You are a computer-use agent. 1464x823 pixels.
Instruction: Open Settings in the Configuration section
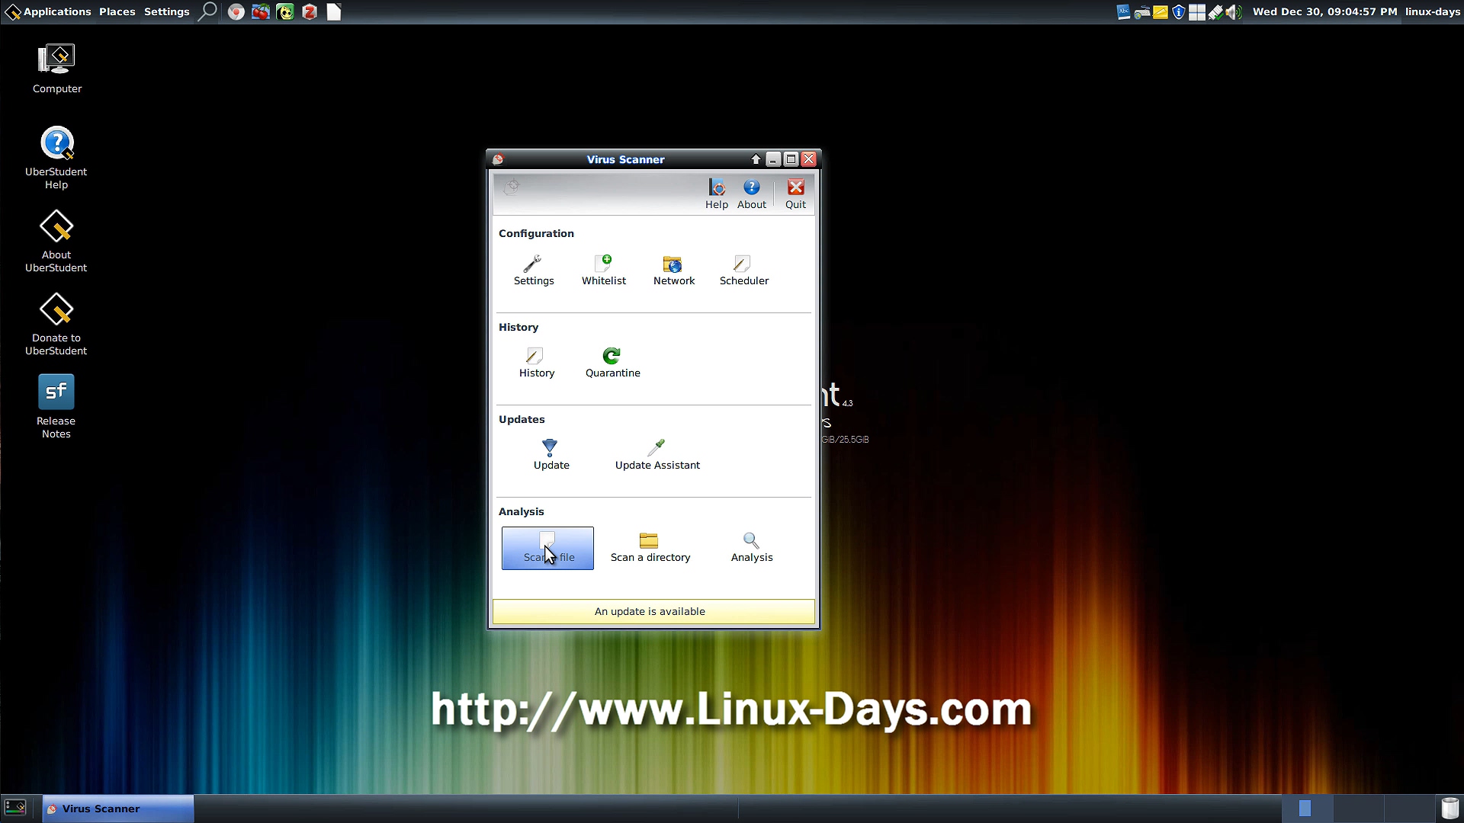point(534,271)
